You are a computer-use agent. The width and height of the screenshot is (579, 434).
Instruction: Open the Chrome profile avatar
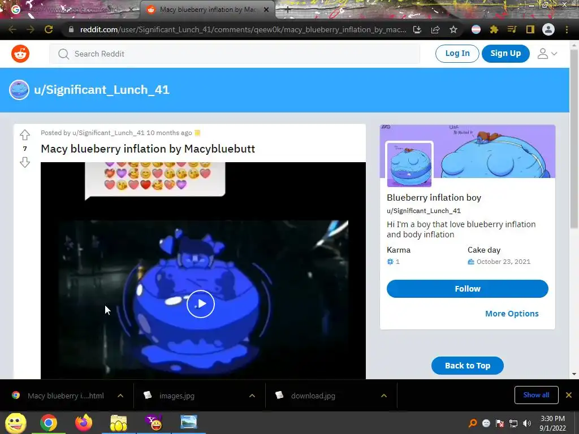point(548,29)
